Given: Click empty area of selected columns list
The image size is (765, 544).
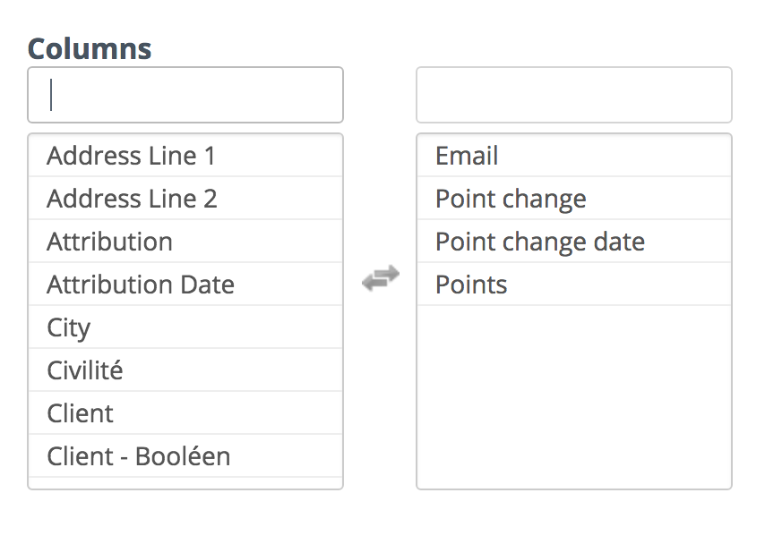Looking at the screenshot, I should (573, 396).
